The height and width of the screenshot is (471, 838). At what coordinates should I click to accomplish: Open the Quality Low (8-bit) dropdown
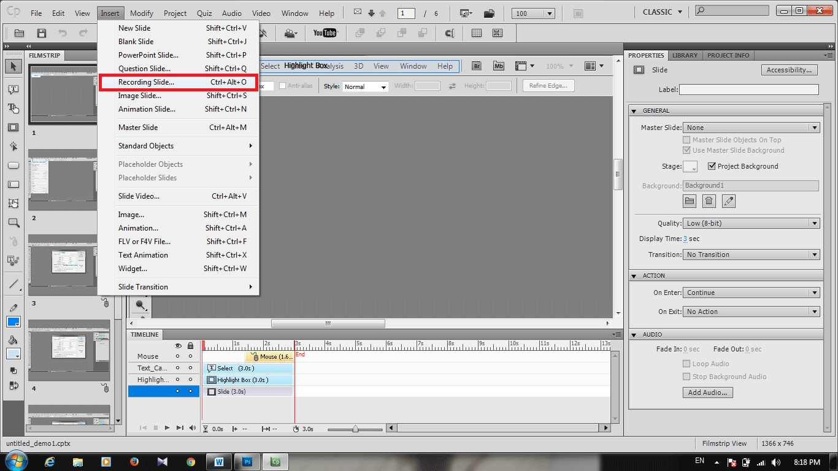pos(752,223)
